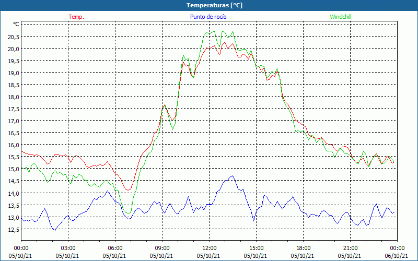The height and width of the screenshot is (261, 418).
Task: Click the 17,0 y-axis value
Action: tap(14, 121)
